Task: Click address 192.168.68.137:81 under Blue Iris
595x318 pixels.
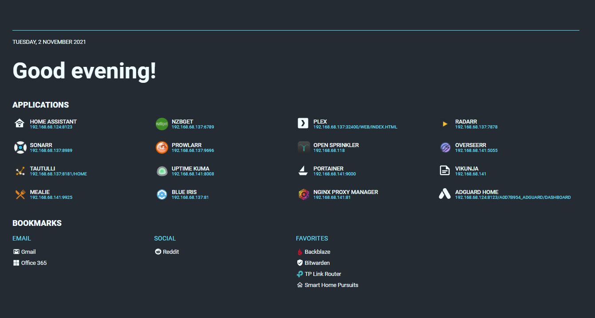Action: (190, 198)
